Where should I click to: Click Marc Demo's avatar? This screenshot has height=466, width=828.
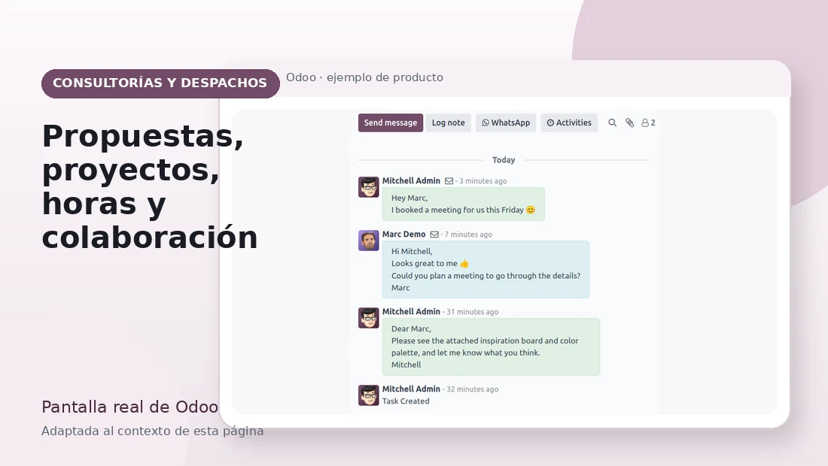369,241
